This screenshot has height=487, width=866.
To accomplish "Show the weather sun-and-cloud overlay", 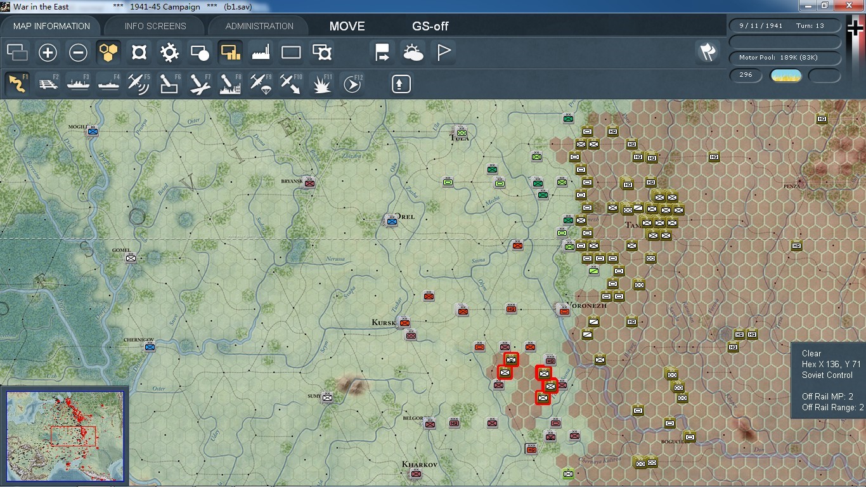I will point(413,53).
